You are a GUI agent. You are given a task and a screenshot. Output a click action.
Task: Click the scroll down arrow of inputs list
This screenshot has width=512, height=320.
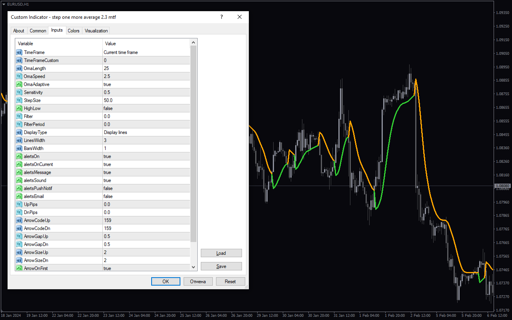[194, 267]
